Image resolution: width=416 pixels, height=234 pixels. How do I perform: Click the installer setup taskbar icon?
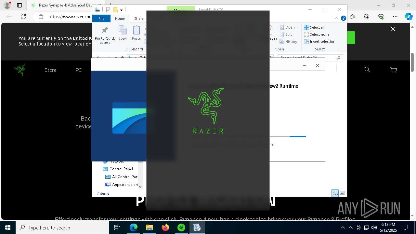pyautogui.click(x=197, y=227)
